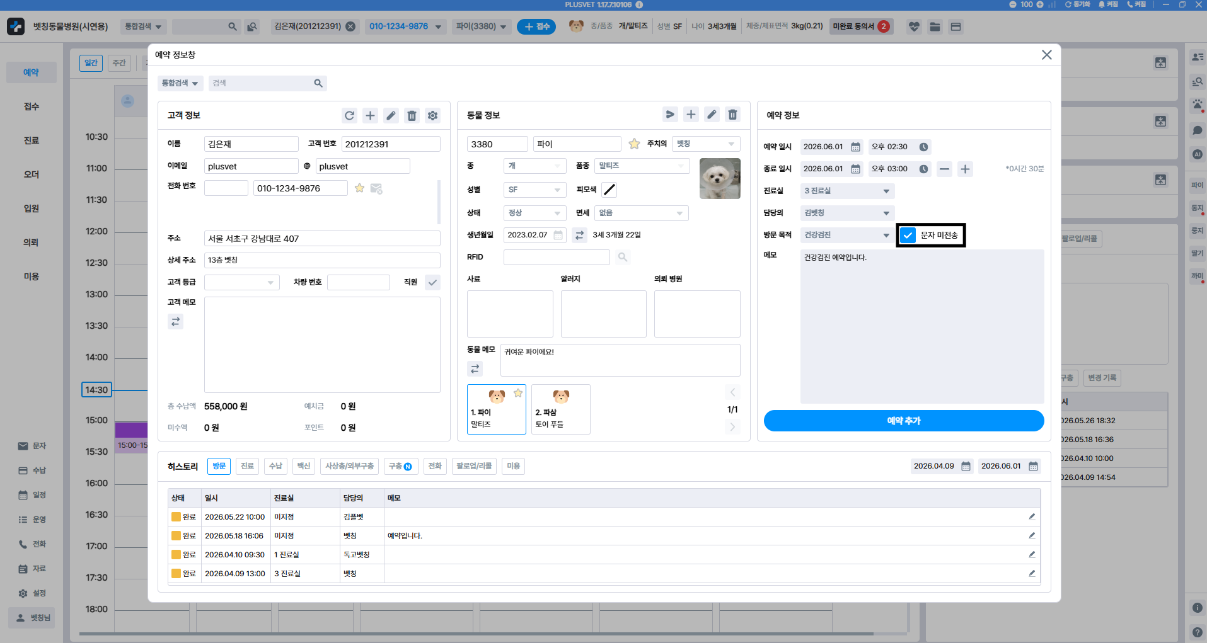Click 예약 추가 button
The width and height of the screenshot is (1207, 643).
[904, 421]
